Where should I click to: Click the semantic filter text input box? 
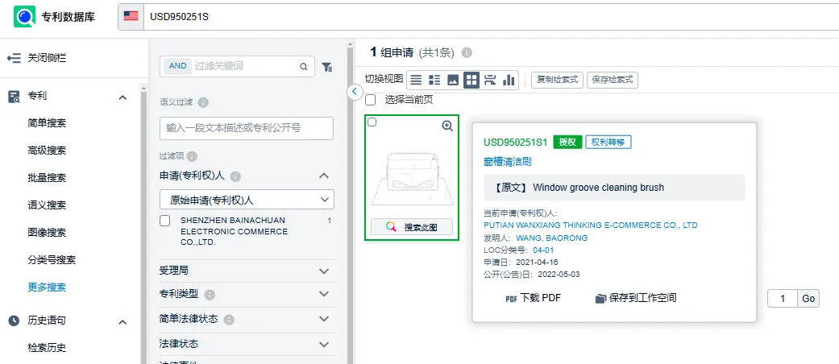tap(247, 128)
